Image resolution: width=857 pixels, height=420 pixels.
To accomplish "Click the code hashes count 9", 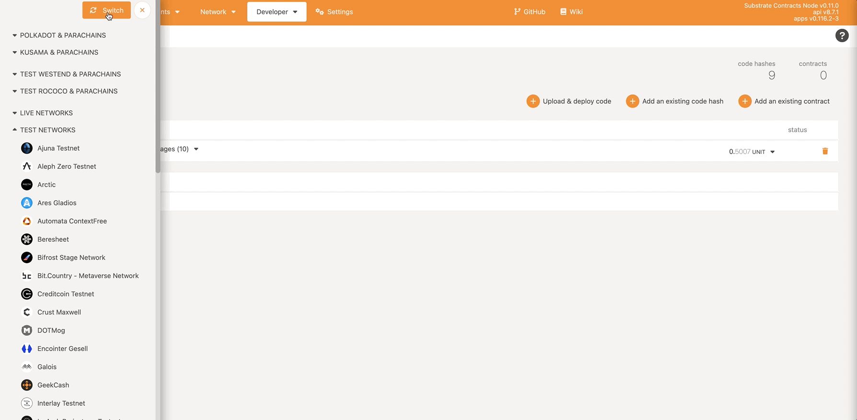I will 771,75.
